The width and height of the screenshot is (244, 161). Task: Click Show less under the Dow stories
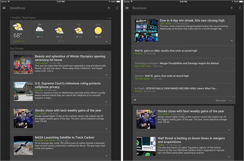(220, 101)
